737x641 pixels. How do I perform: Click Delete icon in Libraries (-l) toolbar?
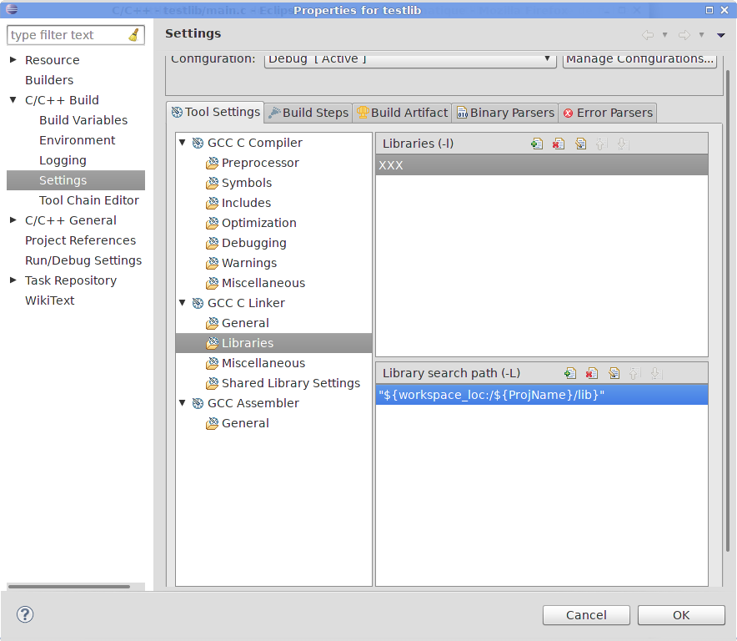(x=559, y=144)
